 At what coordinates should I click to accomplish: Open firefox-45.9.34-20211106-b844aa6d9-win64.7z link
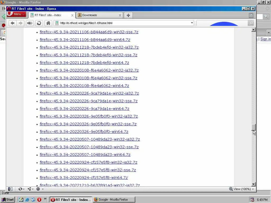pos(85,40)
